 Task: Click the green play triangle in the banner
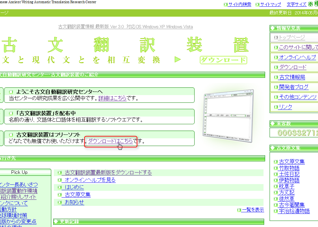[x=178, y=59]
